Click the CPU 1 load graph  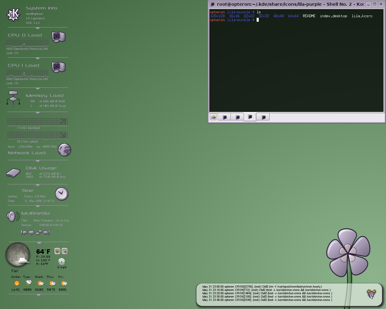(x=27, y=73)
